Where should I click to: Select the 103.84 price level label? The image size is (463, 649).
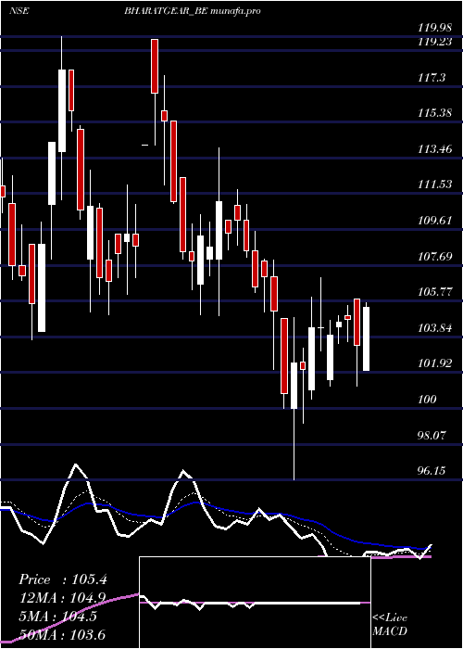[x=434, y=328]
